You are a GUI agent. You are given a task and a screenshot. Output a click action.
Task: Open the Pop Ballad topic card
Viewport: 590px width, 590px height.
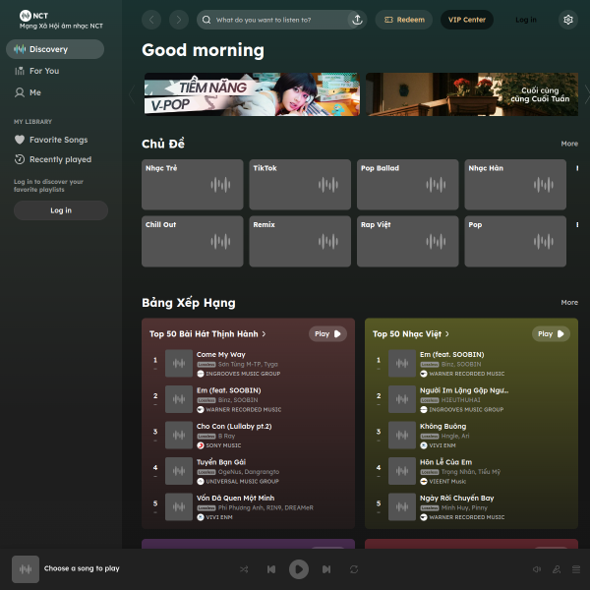[407, 185]
